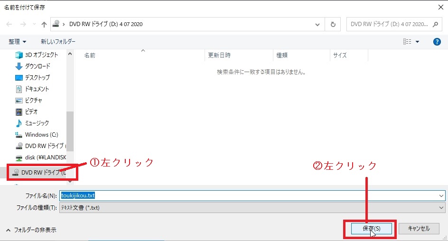Select disk (\\LANDISK) network drive
The image size is (448, 241).
click(45, 157)
